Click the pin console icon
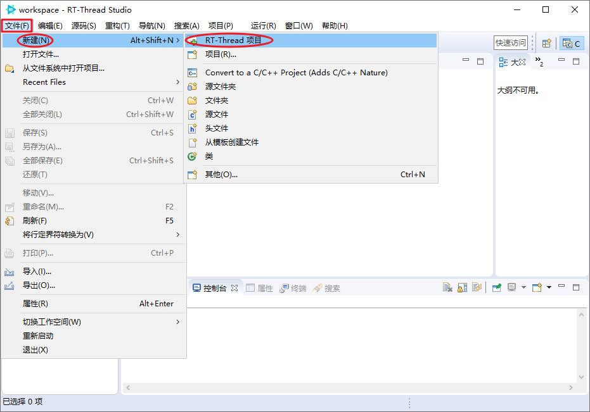 [x=497, y=287]
